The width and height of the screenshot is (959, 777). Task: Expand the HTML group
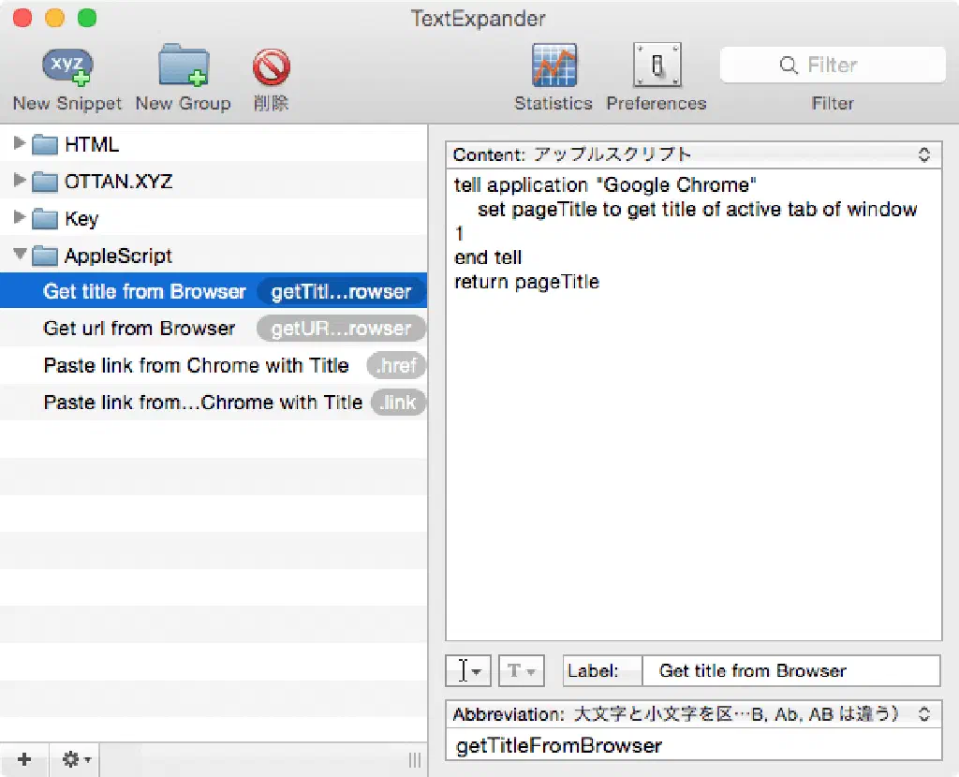pos(21,144)
